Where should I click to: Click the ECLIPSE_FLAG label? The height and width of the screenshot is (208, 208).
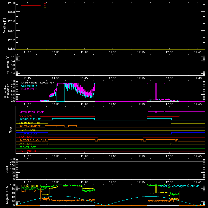(28, 133)
